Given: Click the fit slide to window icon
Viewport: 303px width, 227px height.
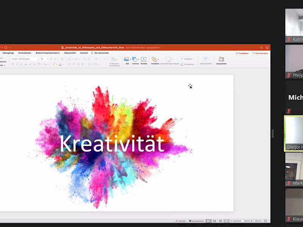Looking at the screenshot, I should pos(265,221).
